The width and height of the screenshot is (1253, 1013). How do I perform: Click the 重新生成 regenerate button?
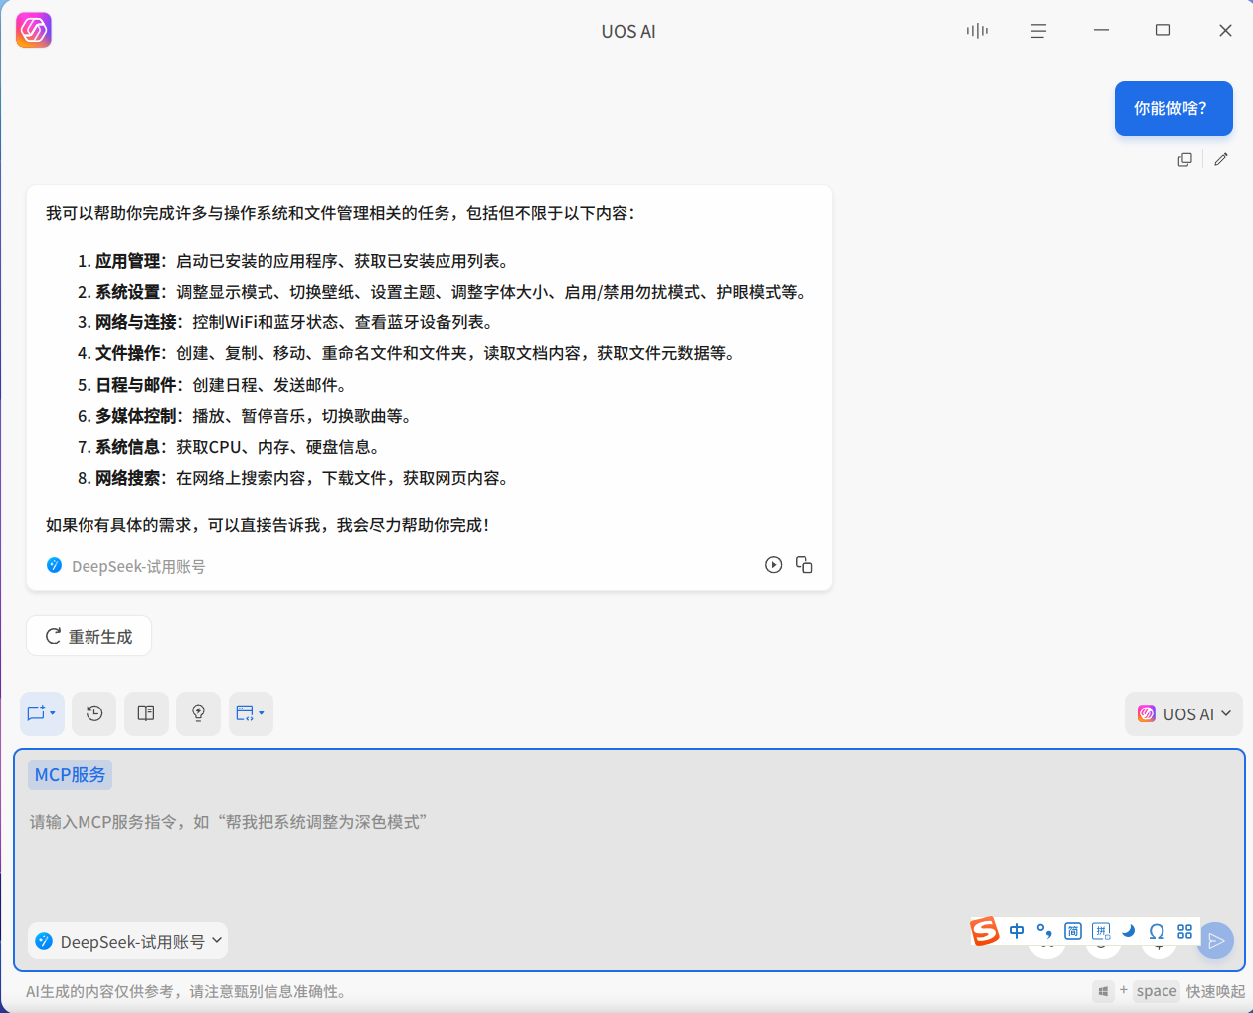[89, 636]
